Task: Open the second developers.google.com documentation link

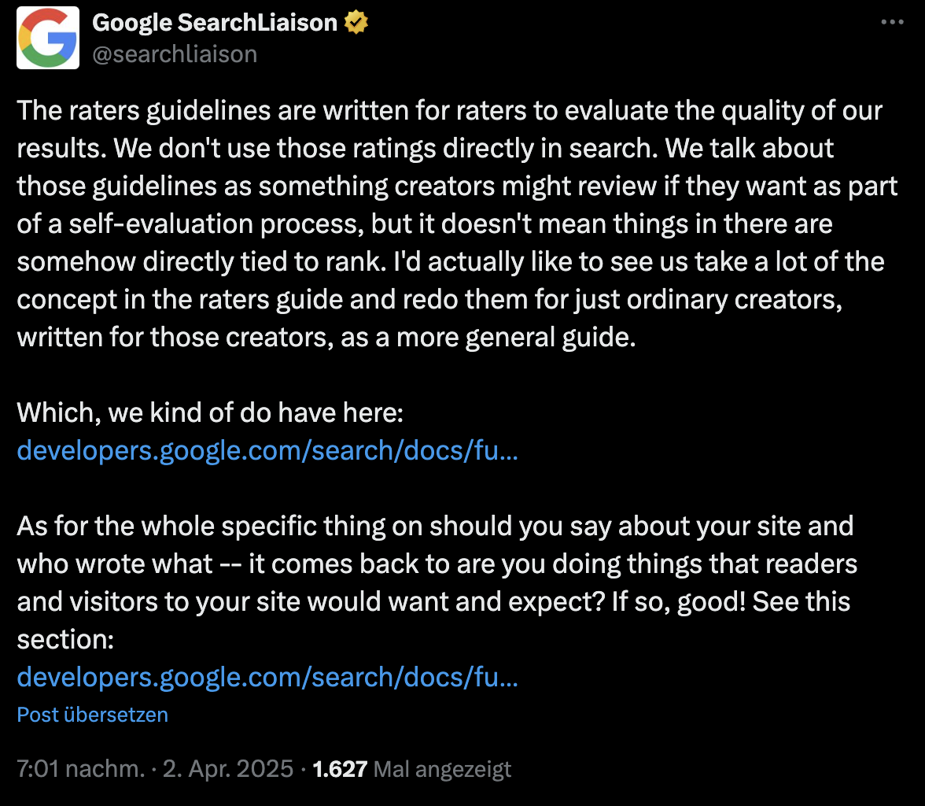Action: point(267,677)
